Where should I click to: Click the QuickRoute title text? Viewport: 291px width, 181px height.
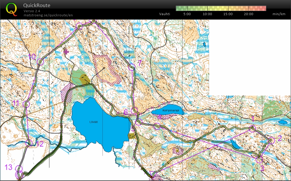pyautogui.click(x=37, y=5)
